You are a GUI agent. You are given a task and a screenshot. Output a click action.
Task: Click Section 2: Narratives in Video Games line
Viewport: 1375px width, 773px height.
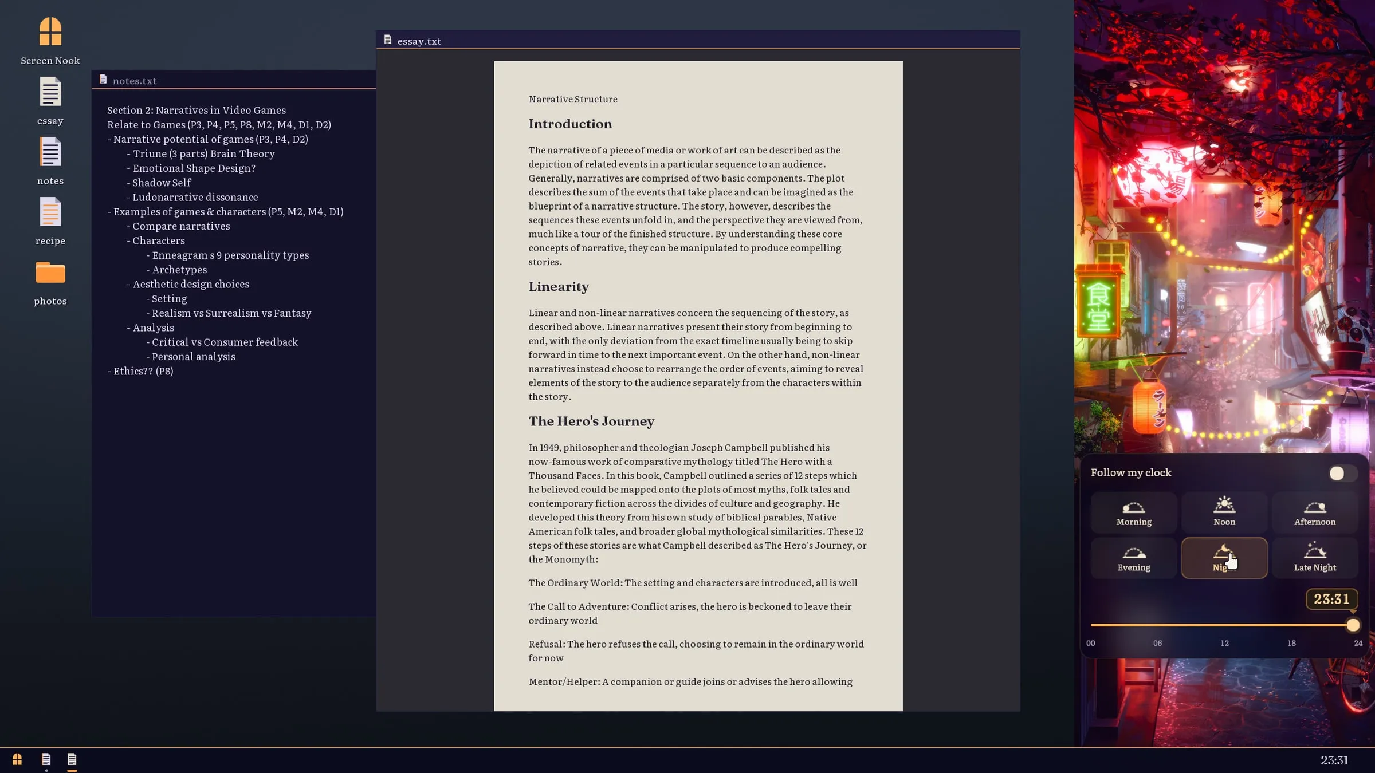197,110
